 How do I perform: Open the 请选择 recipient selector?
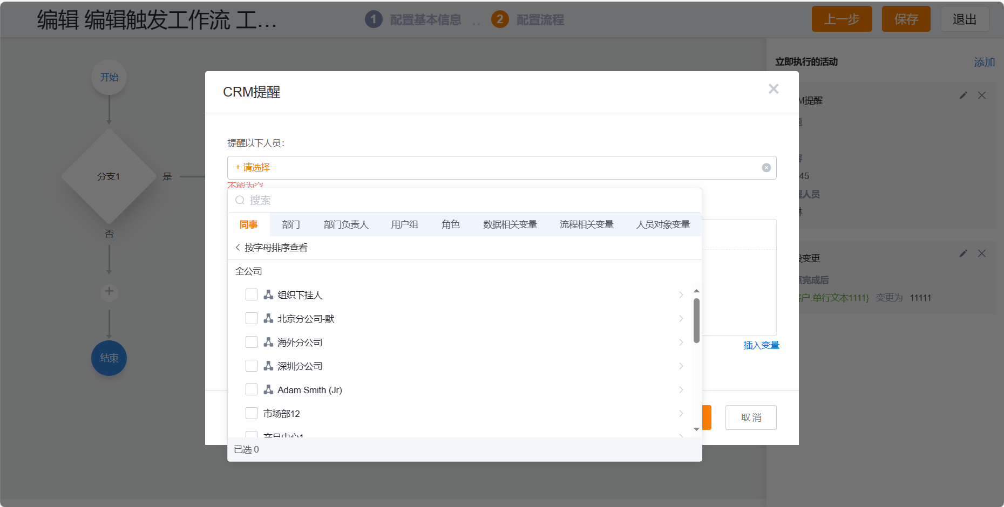coord(253,168)
